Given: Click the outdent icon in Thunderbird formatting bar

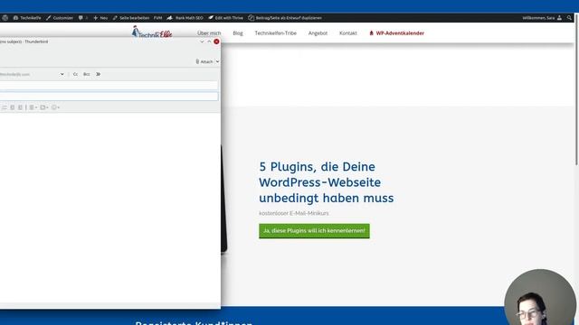Looking at the screenshot, I should (x=12, y=107).
